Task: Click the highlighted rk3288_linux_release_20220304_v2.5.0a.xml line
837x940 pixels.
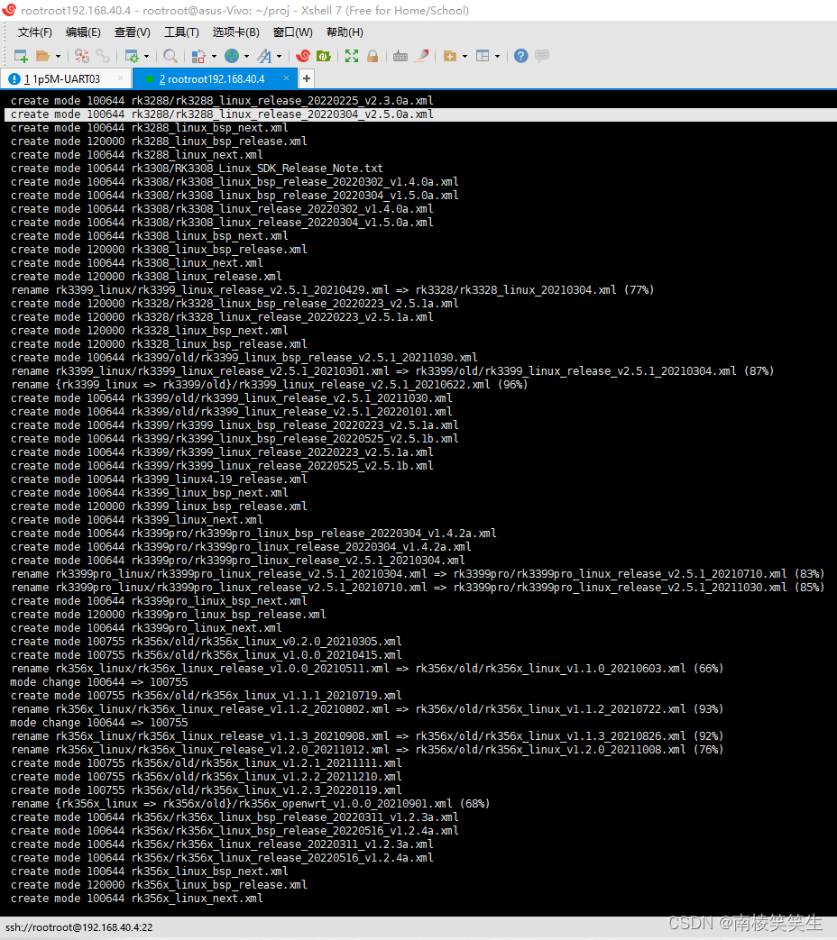Action: pyautogui.click(x=420, y=114)
